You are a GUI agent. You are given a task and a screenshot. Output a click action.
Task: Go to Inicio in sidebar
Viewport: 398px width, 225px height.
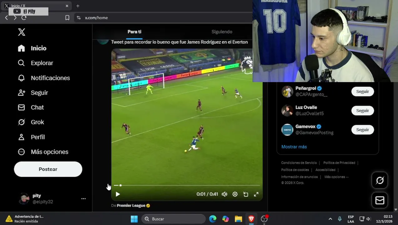click(32, 48)
